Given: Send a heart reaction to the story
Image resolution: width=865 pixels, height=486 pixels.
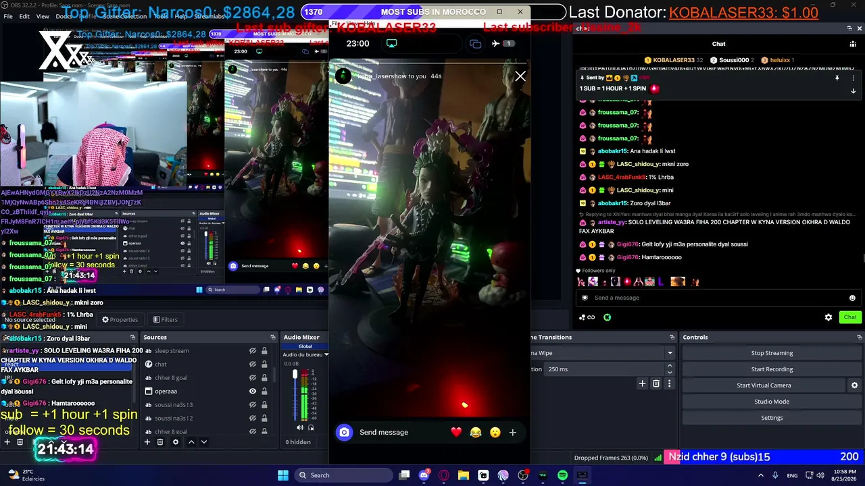Looking at the screenshot, I should tap(456, 432).
